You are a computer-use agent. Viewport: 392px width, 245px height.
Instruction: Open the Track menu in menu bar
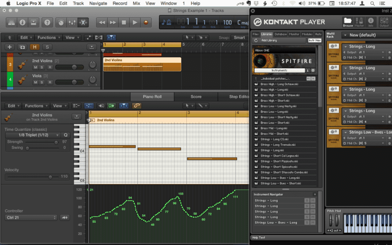click(78, 3)
